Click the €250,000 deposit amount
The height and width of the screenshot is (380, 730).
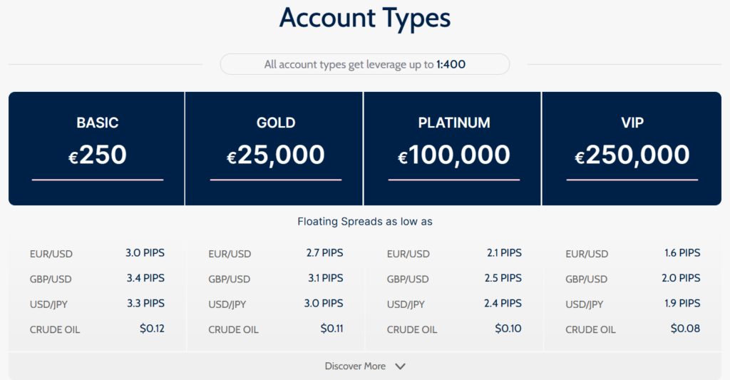click(x=632, y=155)
